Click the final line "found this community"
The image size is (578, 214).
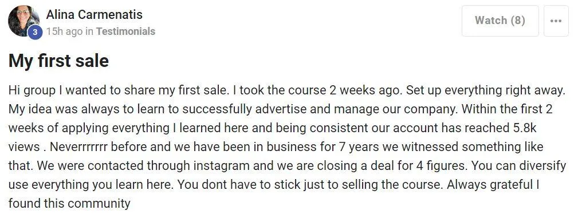[x=69, y=203]
